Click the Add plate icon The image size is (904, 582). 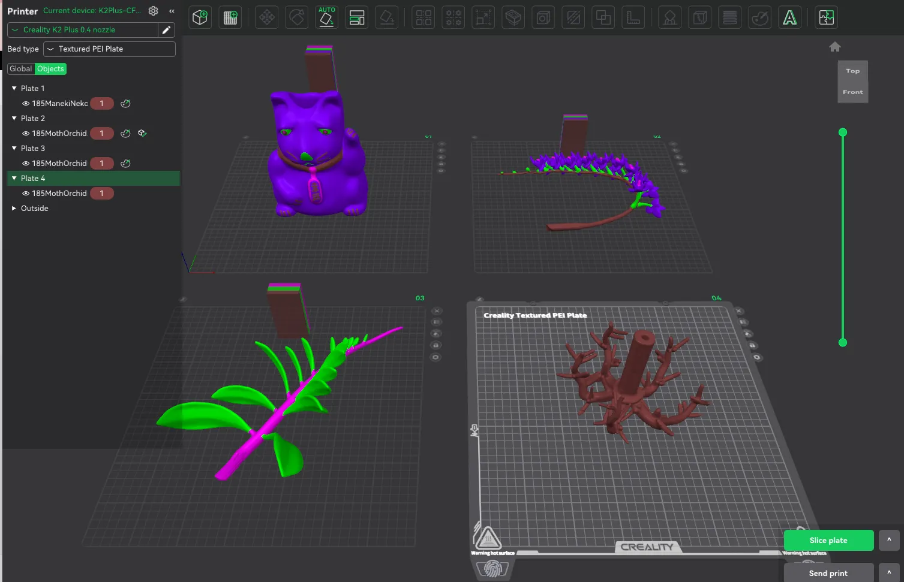[230, 18]
